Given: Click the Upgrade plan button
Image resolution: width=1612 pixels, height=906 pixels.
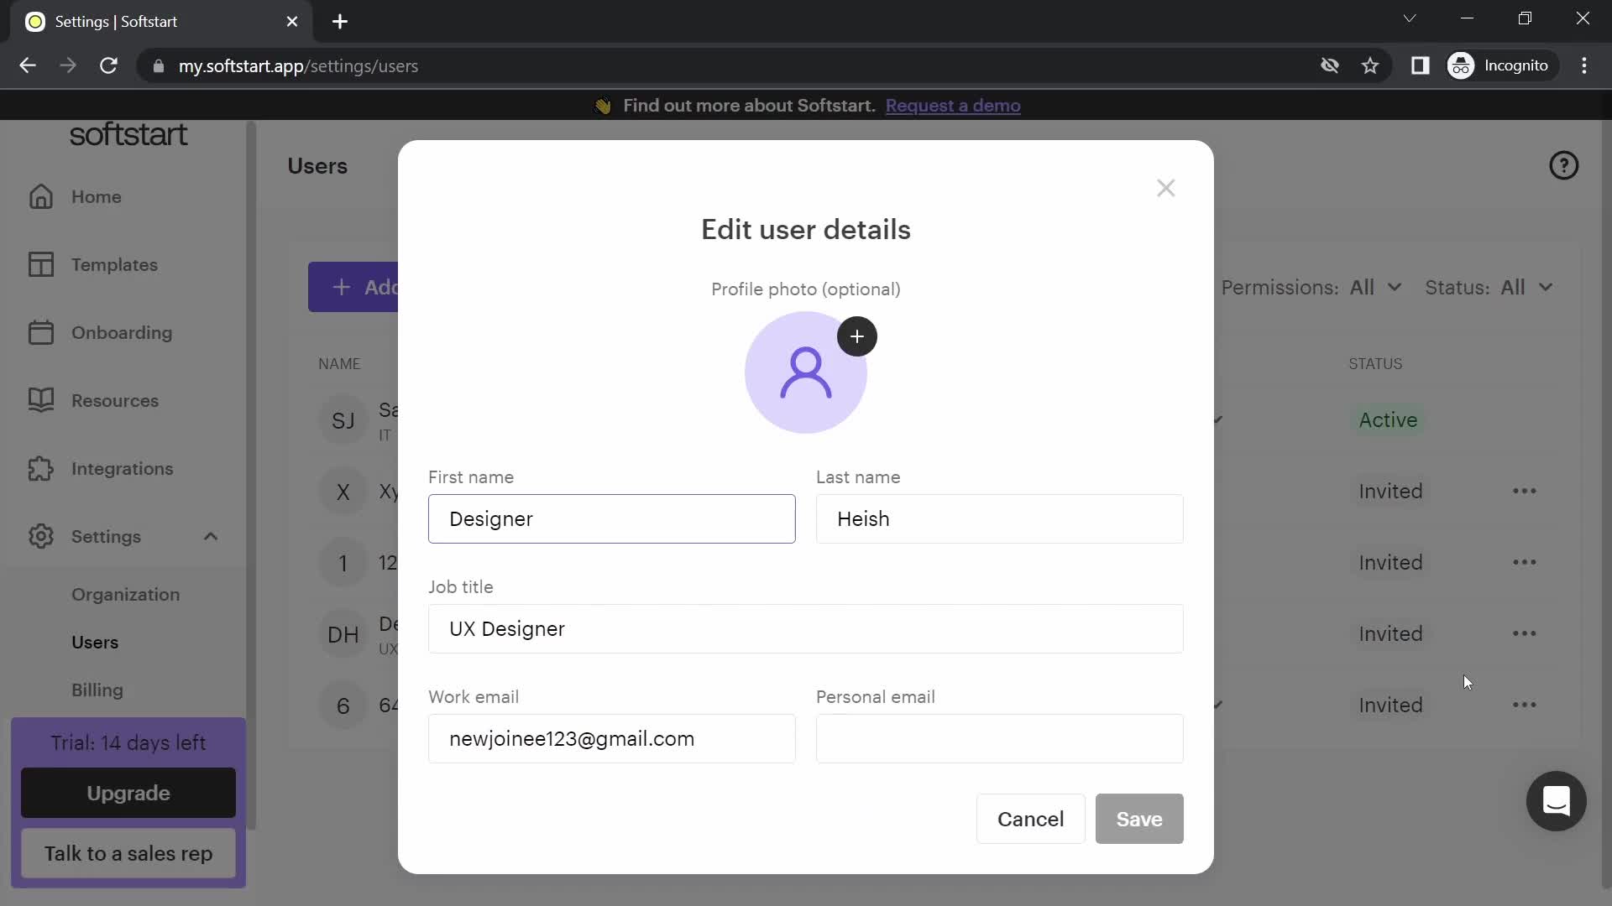Looking at the screenshot, I should (128, 793).
